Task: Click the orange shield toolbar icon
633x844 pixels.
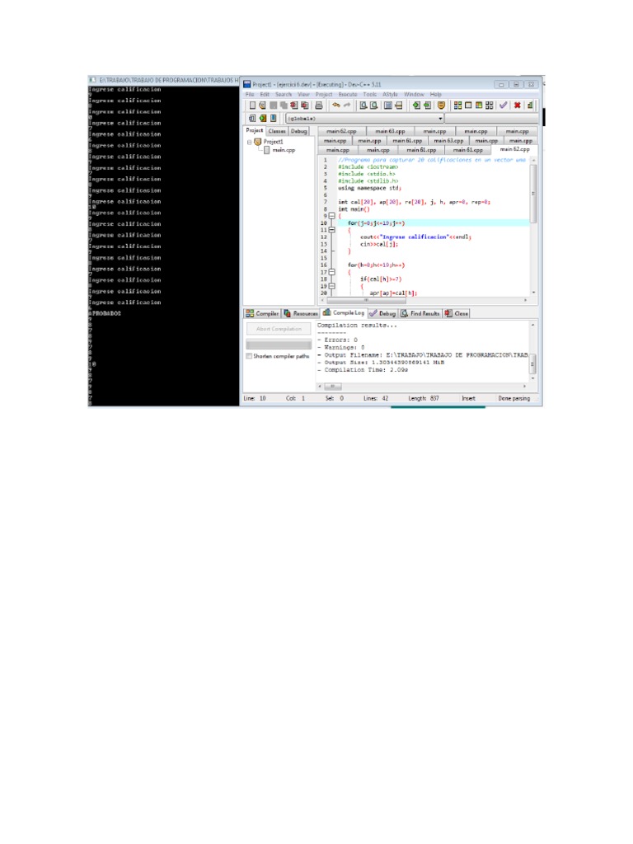Action: pyautogui.click(x=441, y=105)
